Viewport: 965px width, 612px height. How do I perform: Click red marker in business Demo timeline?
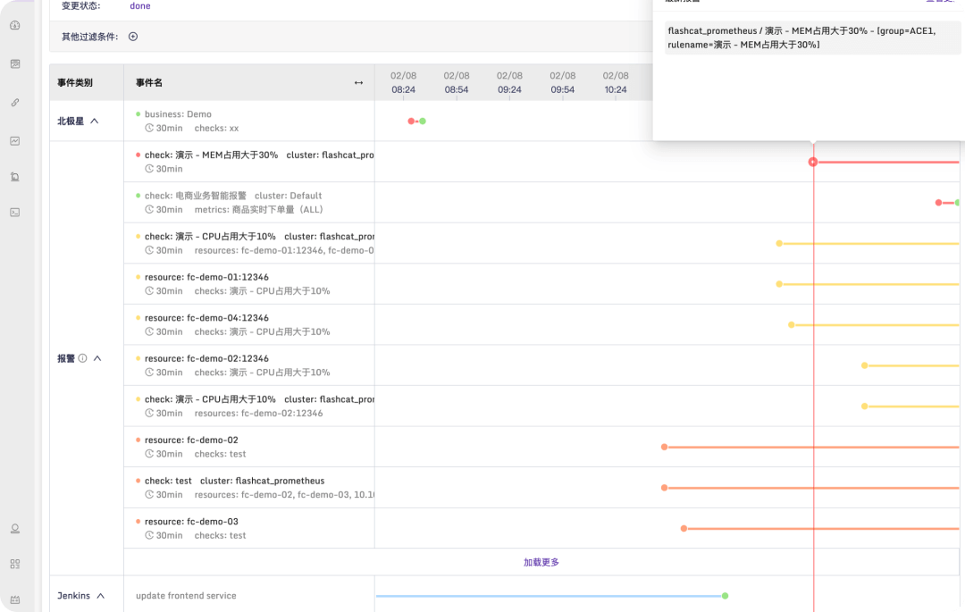411,122
